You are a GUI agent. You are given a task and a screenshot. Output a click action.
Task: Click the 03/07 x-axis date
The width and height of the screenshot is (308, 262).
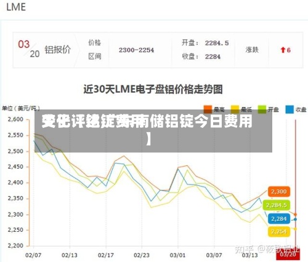point(214,255)
